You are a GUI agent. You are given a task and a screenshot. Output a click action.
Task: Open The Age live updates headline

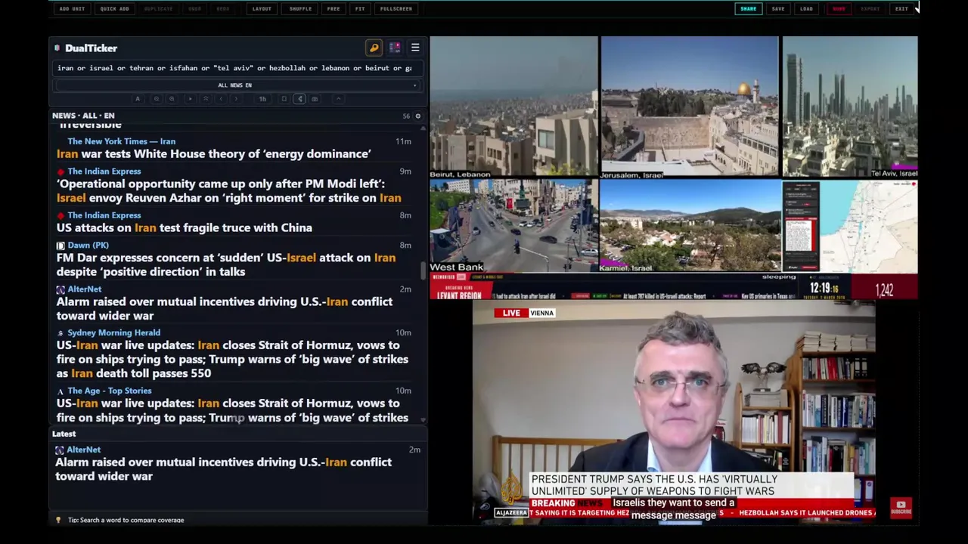click(x=231, y=410)
